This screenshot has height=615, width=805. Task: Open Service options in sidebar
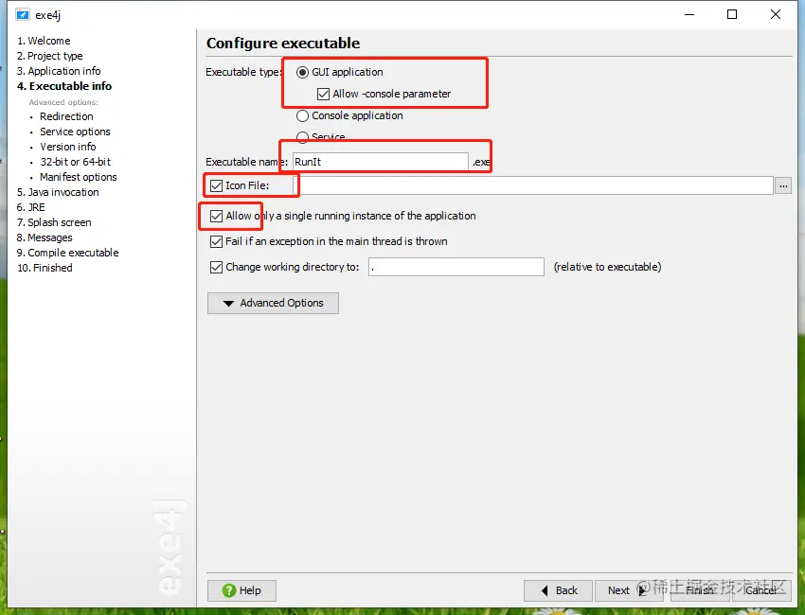pyautogui.click(x=75, y=132)
